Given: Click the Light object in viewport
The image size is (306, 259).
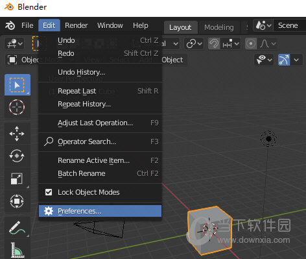Looking at the screenshot, I should click(x=268, y=139).
